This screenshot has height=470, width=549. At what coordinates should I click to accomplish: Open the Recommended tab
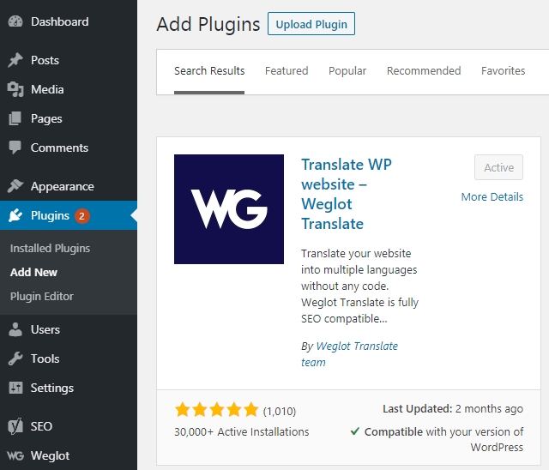coord(424,71)
